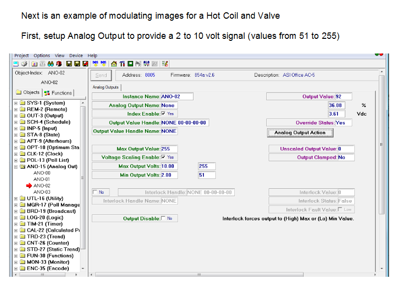The image size is (393, 295).
Task: Click the DOS download arrow icon
Action: [x=103, y=64]
